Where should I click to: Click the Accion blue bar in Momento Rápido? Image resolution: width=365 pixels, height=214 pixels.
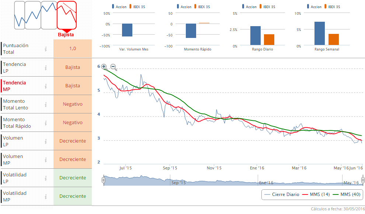[x=191, y=31]
